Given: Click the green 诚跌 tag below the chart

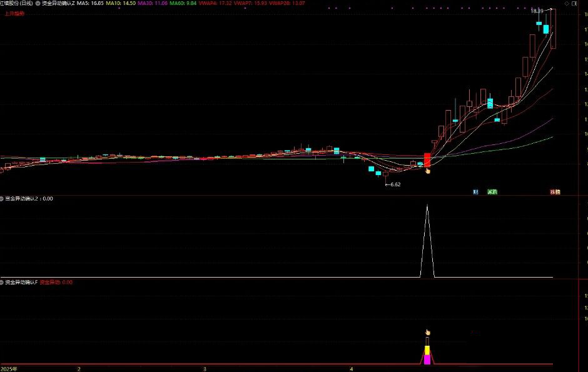Looking at the screenshot, I should tap(493, 192).
